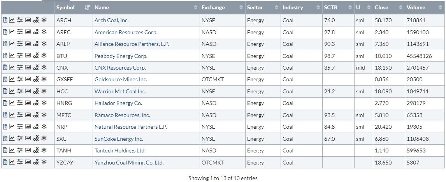Click the seasonality snowflake icon for YZCAY

[44, 162]
